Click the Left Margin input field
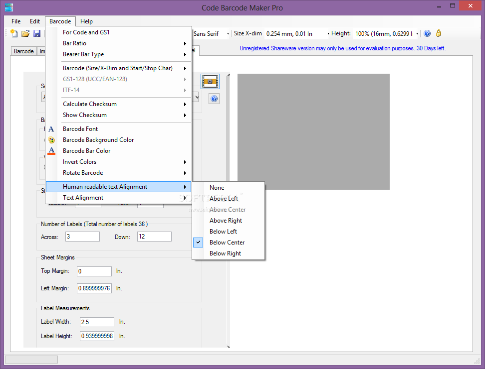The width and height of the screenshot is (485, 369). click(x=94, y=288)
